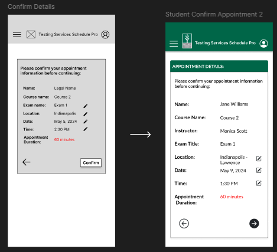The height and width of the screenshot is (252, 277).
Task: Click the Appointment Details green header bar
Action: (x=219, y=66)
